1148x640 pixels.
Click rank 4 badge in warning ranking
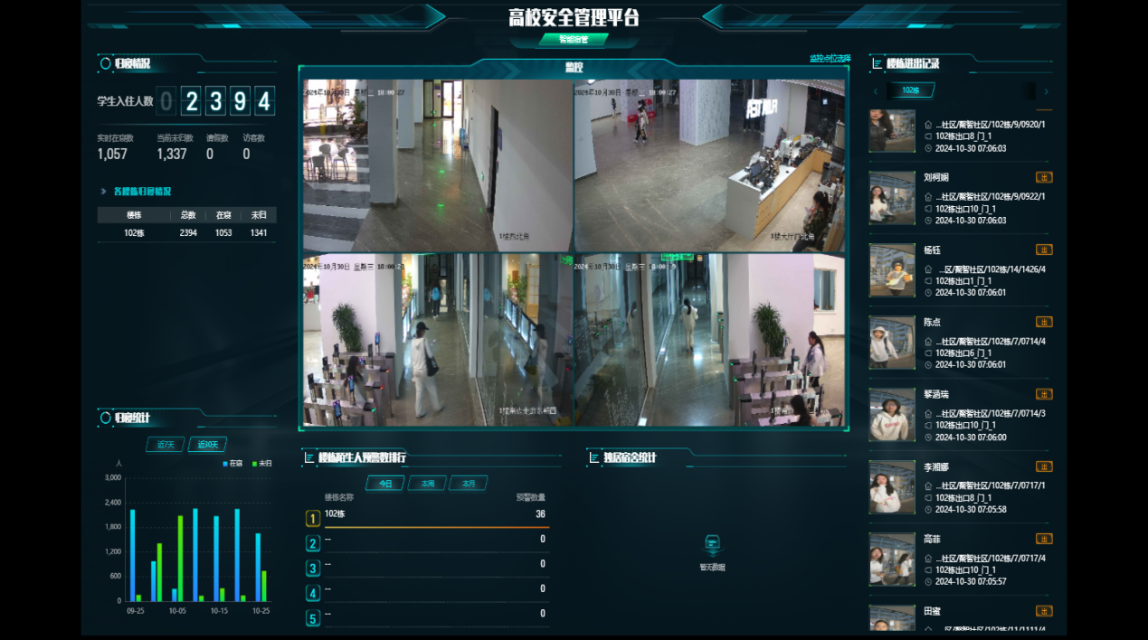tap(313, 593)
